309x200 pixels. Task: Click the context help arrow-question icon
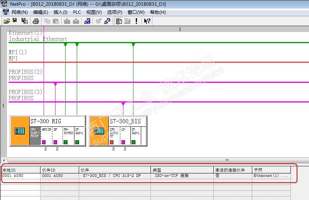tap(147, 21)
